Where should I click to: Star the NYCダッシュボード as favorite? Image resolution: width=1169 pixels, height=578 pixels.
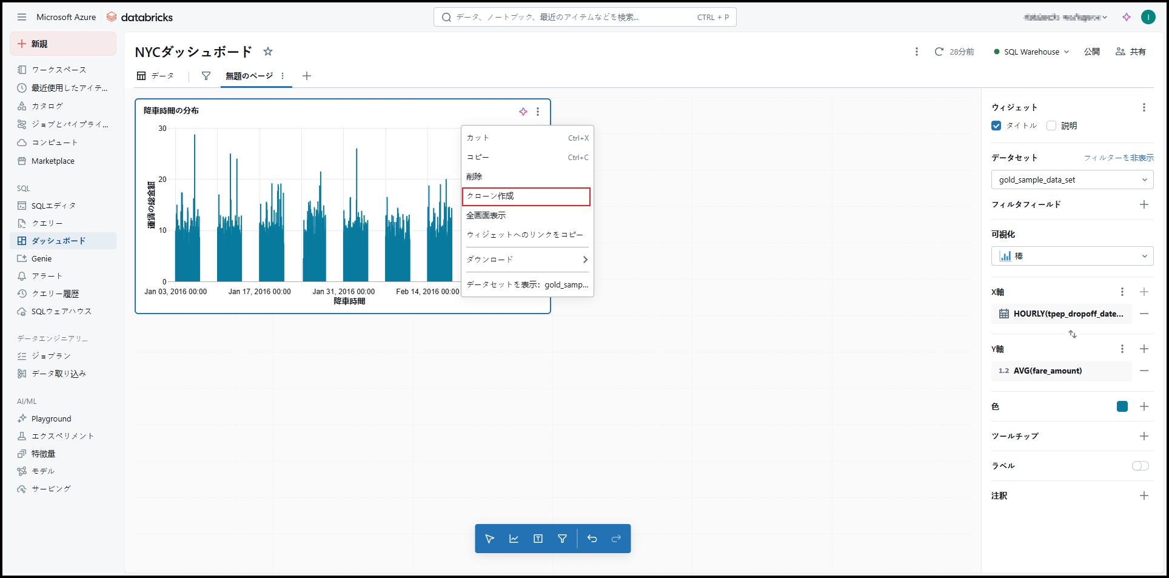tap(268, 52)
